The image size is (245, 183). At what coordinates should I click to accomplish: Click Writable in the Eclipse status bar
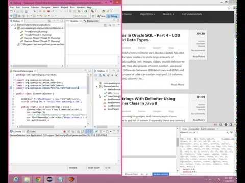click(73, 168)
